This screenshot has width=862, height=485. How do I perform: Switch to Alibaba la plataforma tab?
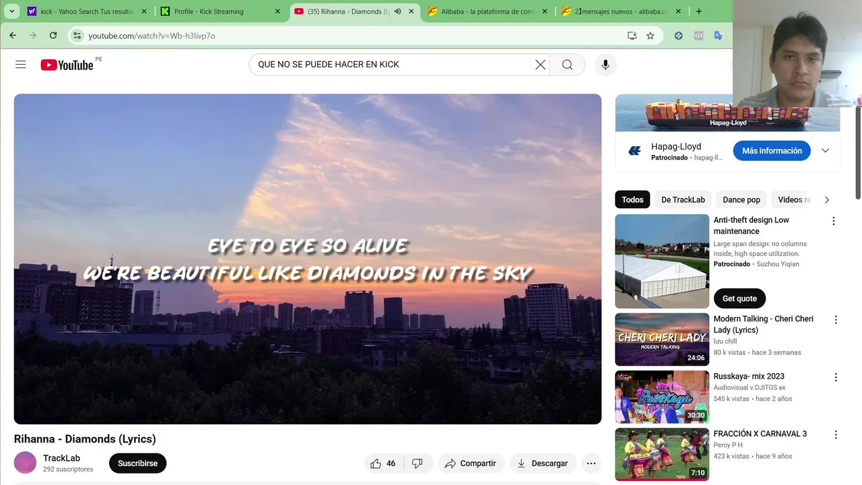pyautogui.click(x=487, y=11)
